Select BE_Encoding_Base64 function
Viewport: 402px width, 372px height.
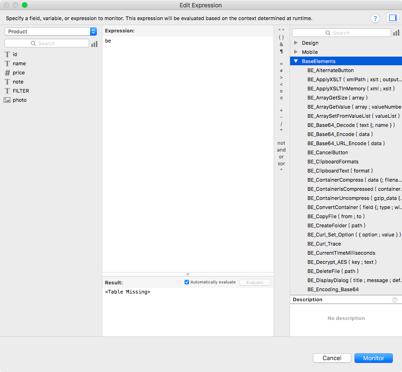click(333, 289)
